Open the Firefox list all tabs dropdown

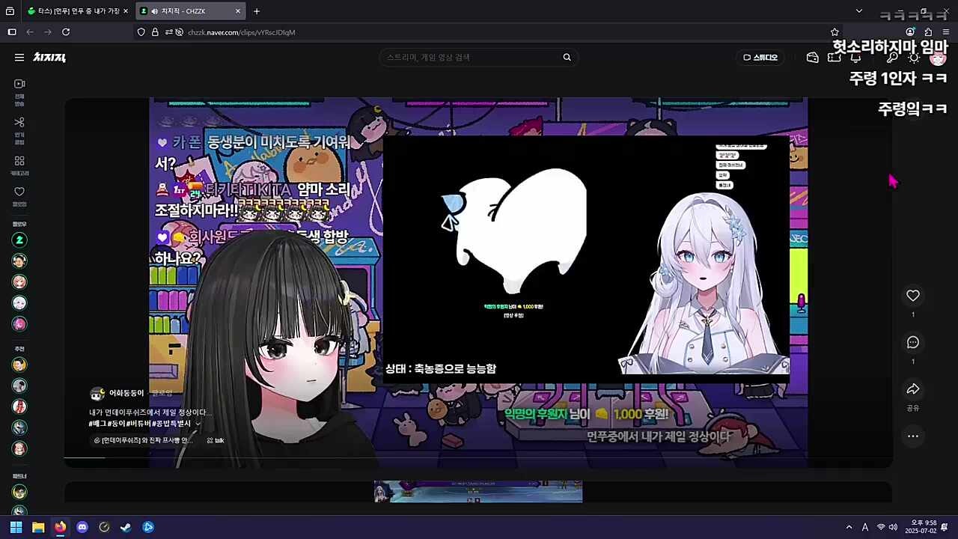point(858,11)
